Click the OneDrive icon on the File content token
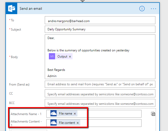 coord(54,123)
